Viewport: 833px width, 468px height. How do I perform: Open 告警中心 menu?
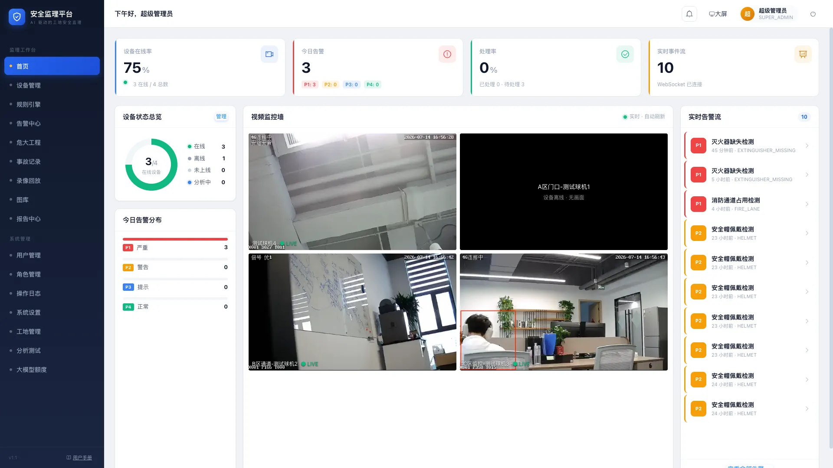pyautogui.click(x=52, y=123)
